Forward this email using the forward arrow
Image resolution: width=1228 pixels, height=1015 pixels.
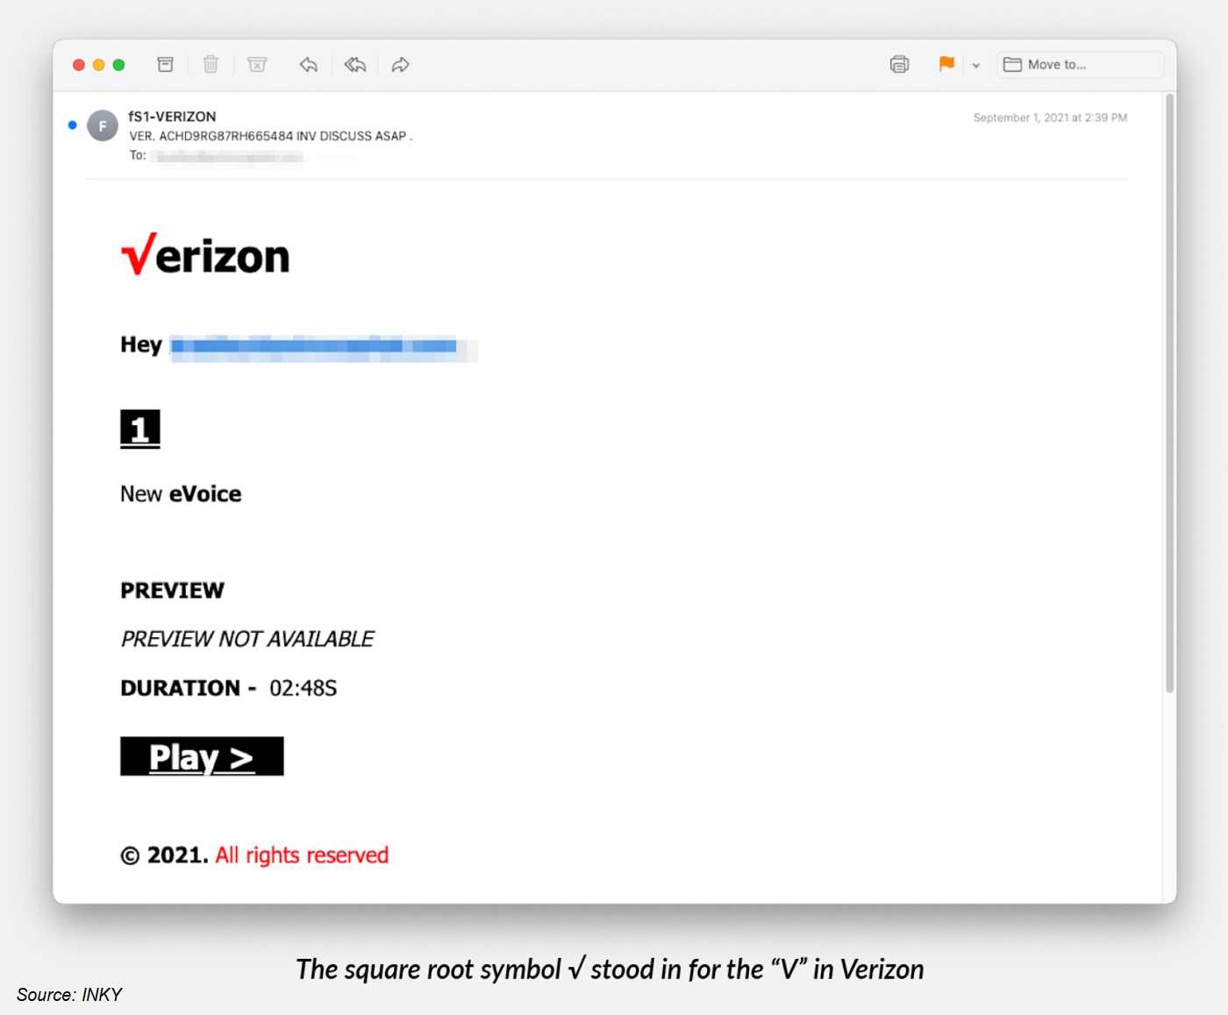[x=401, y=64]
